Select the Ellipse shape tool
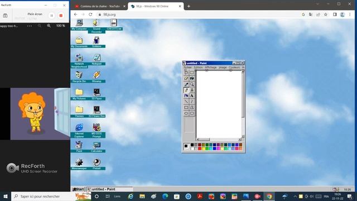The width and height of the screenshot is (357, 201). [186, 113]
